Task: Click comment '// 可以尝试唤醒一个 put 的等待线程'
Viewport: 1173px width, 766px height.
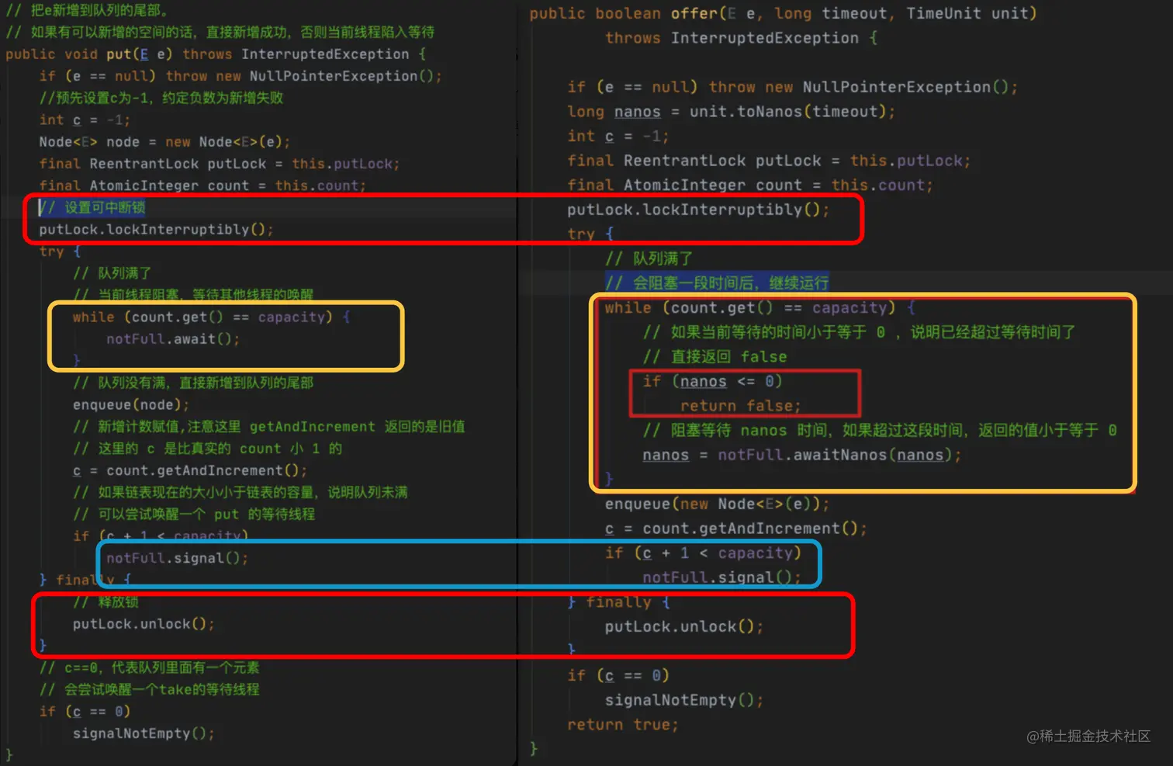Action: pos(194,514)
